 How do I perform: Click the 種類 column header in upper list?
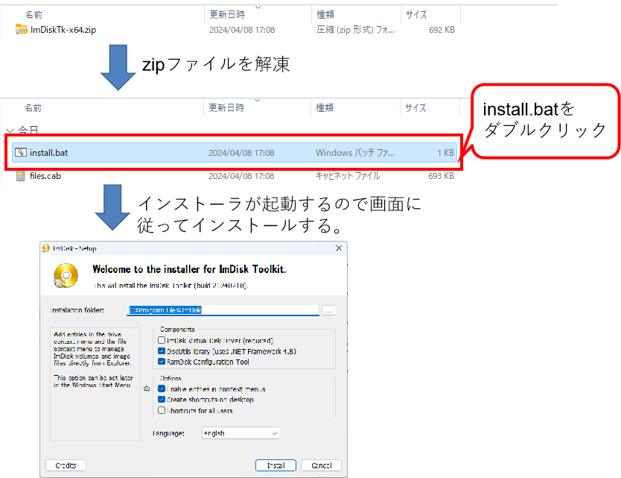(325, 15)
